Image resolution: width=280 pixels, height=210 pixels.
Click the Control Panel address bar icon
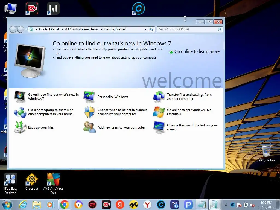coord(31,29)
